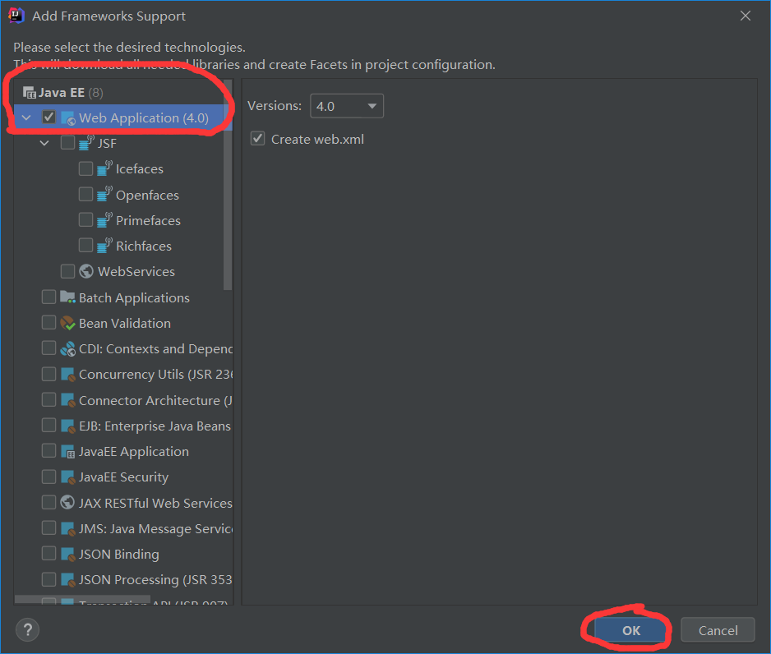
Task: Check the JavaEE Security checkbox
Action: click(48, 477)
